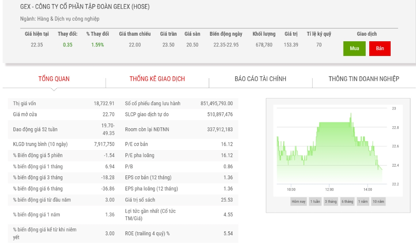Click the Tỉ lệ ký quỹ column header

tap(319, 34)
